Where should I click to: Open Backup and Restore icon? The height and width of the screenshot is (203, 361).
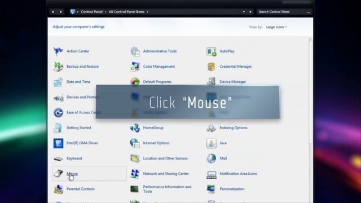[x=58, y=67]
